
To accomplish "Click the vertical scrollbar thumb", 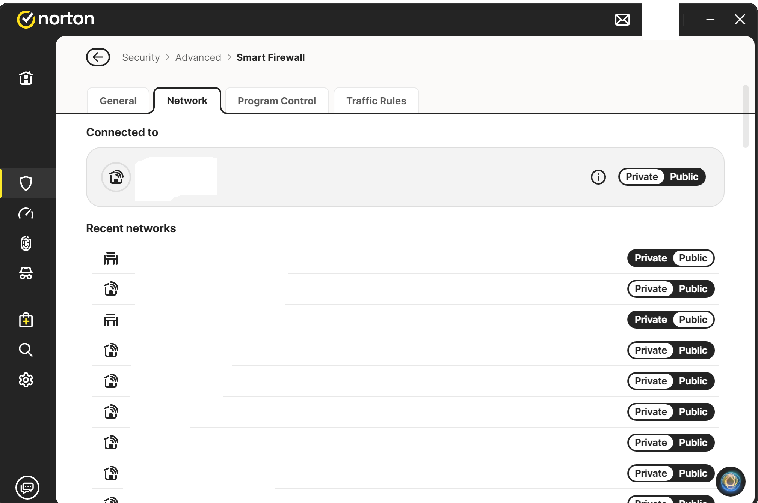I will coord(745,116).
